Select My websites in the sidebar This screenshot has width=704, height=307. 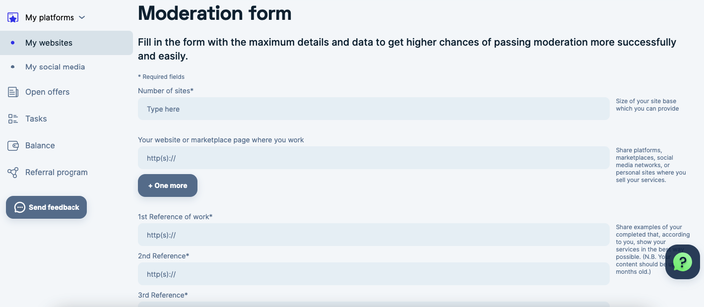pyautogui.click(x=49, y=43)
